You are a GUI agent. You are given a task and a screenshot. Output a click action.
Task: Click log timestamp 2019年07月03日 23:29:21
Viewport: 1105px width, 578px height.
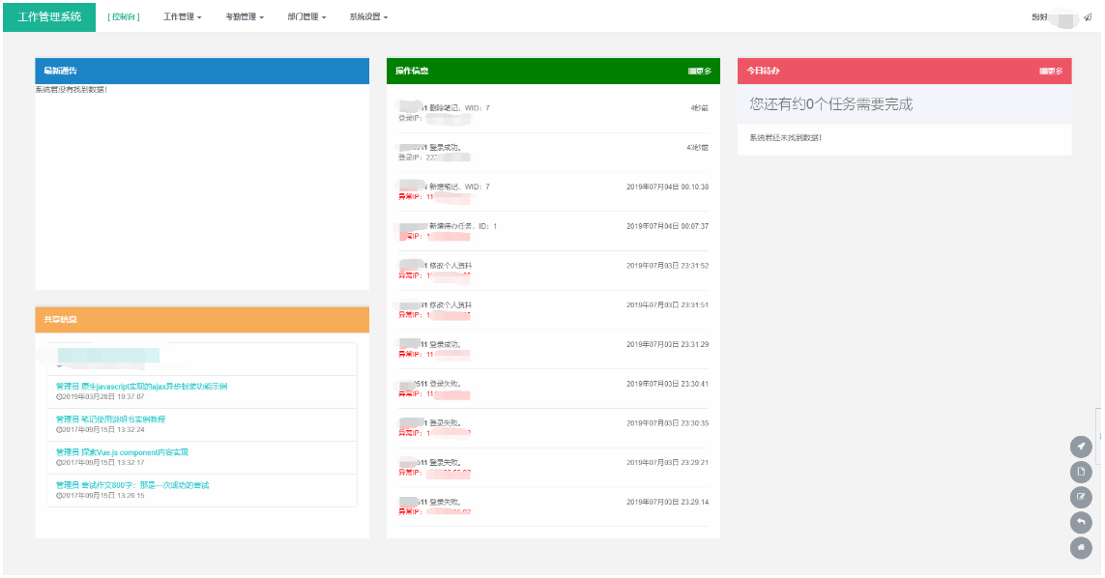(x=667, y=463)
